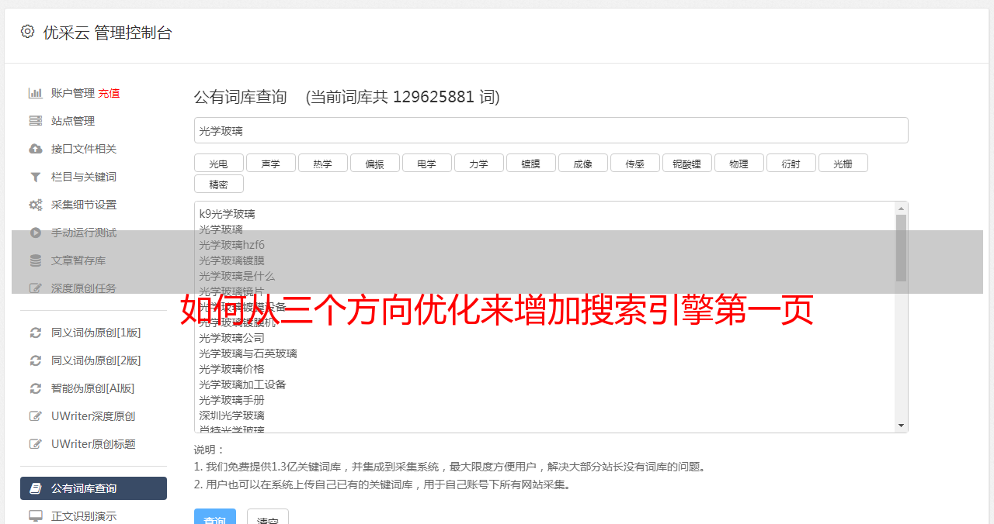Click the refresh icon for 同义词伪原创[2版]
994x524 pixels.
pyautogui.click(x=35, y=360)
